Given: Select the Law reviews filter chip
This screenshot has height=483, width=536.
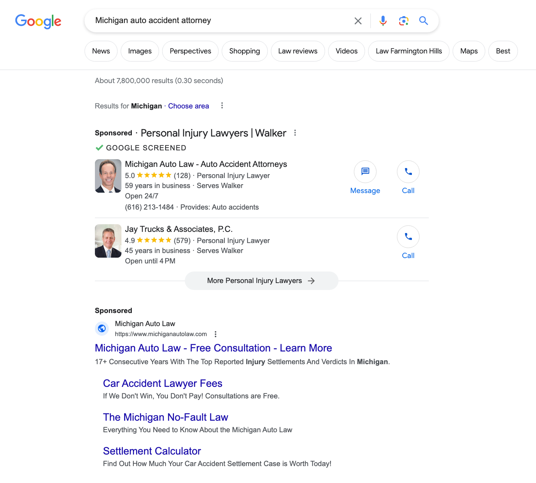Looking at the screenshot, I should click(x=298, y=51).
